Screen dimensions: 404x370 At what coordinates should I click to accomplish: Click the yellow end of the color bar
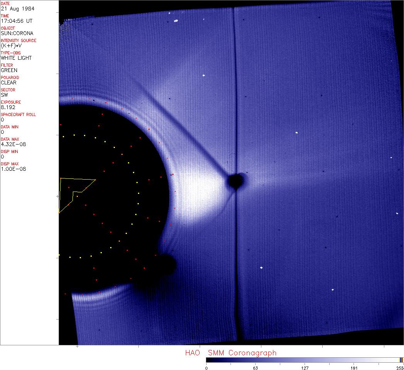(401, 360)
